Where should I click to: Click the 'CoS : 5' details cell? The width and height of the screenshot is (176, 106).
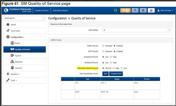tap(117, 85)
